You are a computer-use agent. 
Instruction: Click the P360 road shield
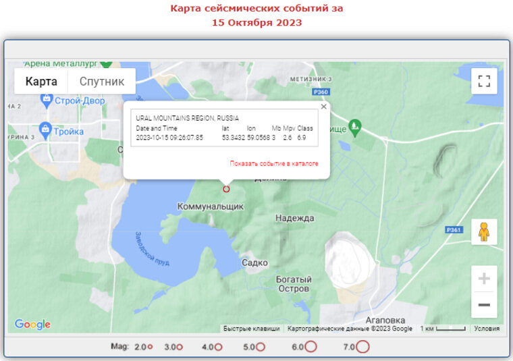(321, 92)
